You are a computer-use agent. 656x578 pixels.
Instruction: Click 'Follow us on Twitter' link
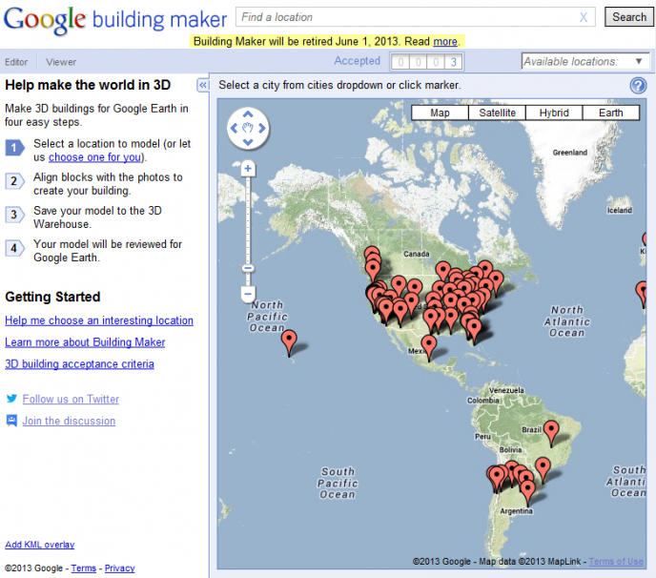click(x=71, y=400)
